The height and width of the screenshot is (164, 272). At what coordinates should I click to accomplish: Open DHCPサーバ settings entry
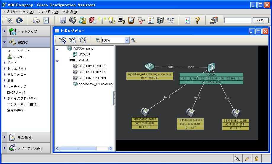(16, 93)
